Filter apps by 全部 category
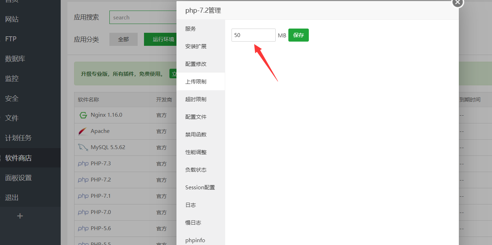This screenshot has width=492, height=245. (x=123, y=39)
